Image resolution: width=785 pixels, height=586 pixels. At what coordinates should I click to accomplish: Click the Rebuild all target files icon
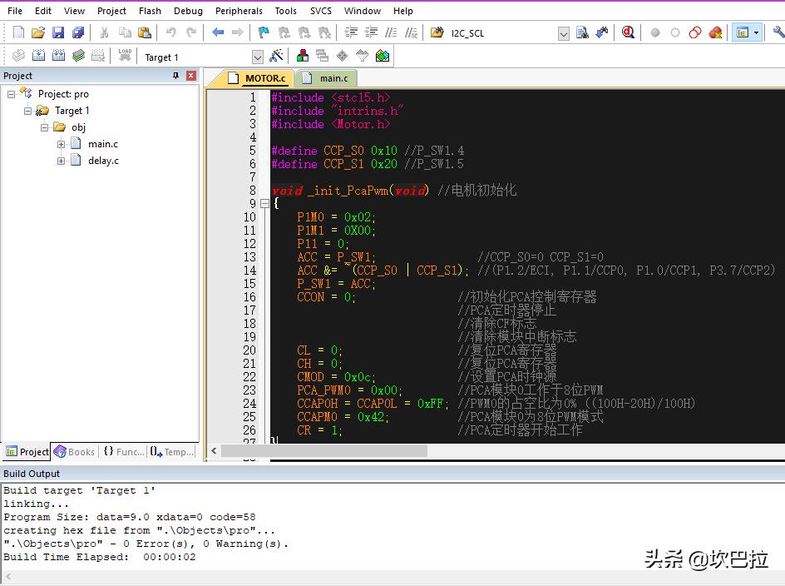58,56
